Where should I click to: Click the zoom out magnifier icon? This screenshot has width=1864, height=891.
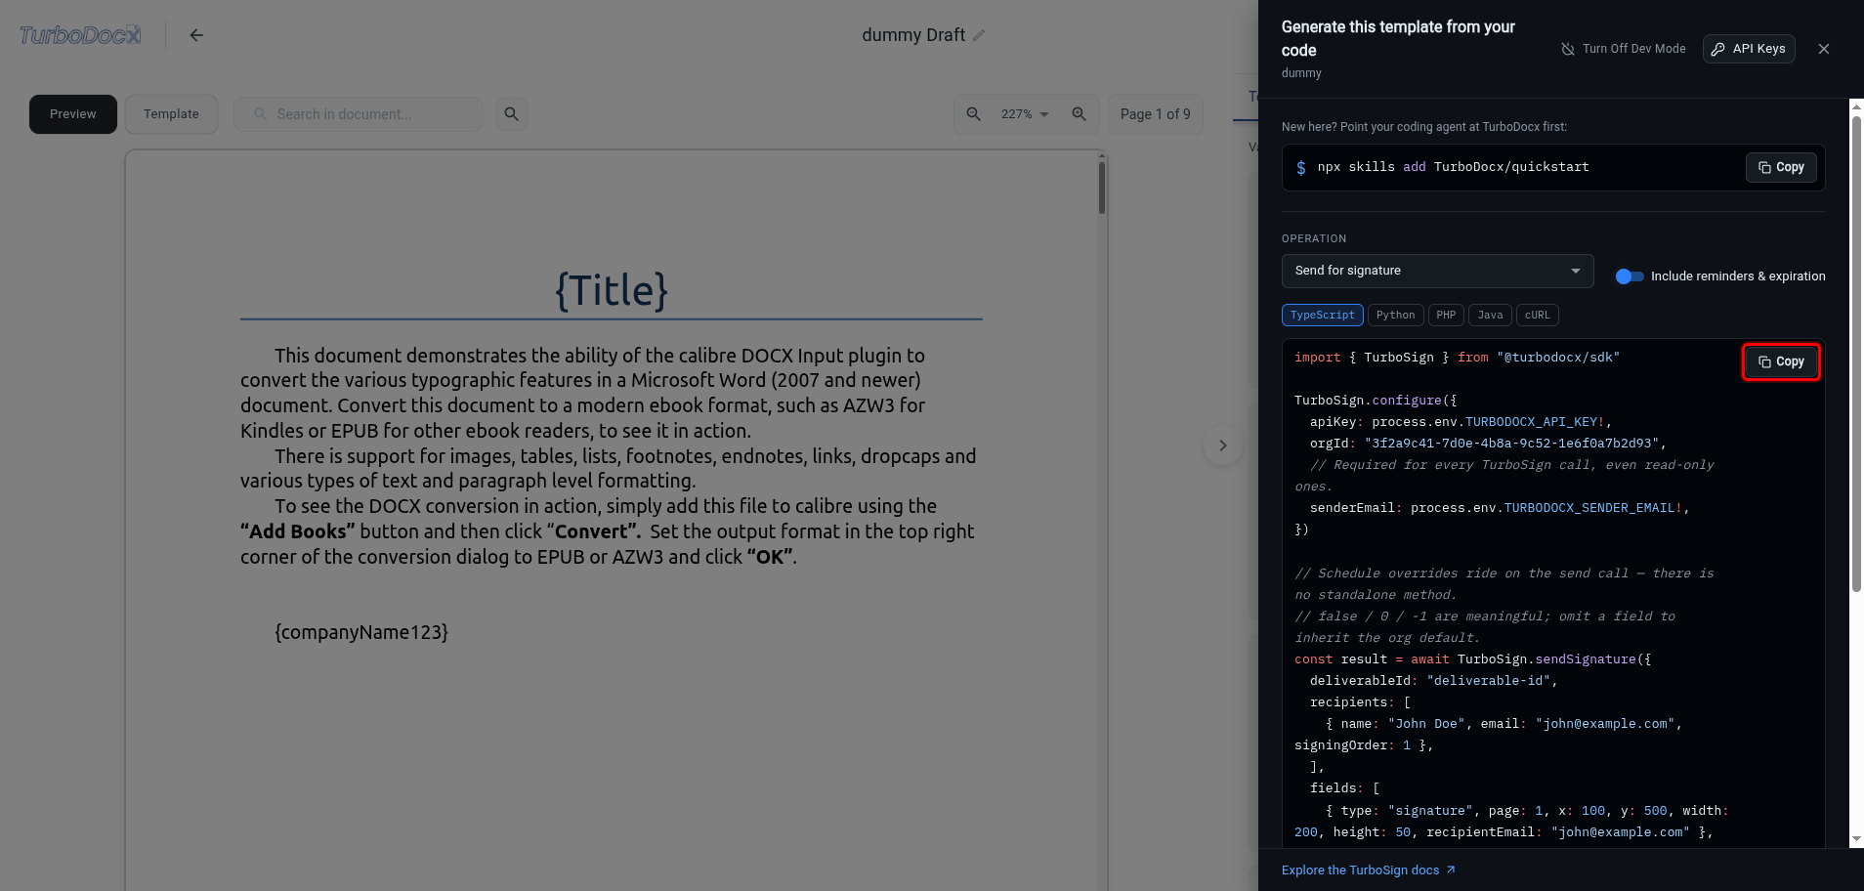tap(973, 114)
